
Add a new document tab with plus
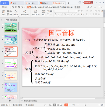pyautogui.click(x=68, y=3)
